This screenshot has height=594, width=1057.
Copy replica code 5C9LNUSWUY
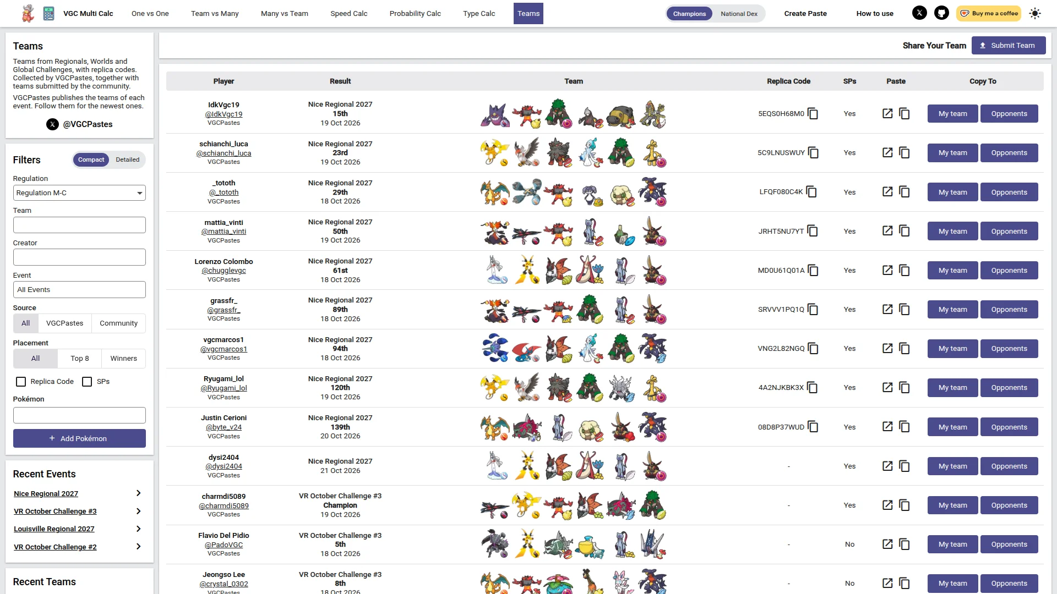point(814,153)
